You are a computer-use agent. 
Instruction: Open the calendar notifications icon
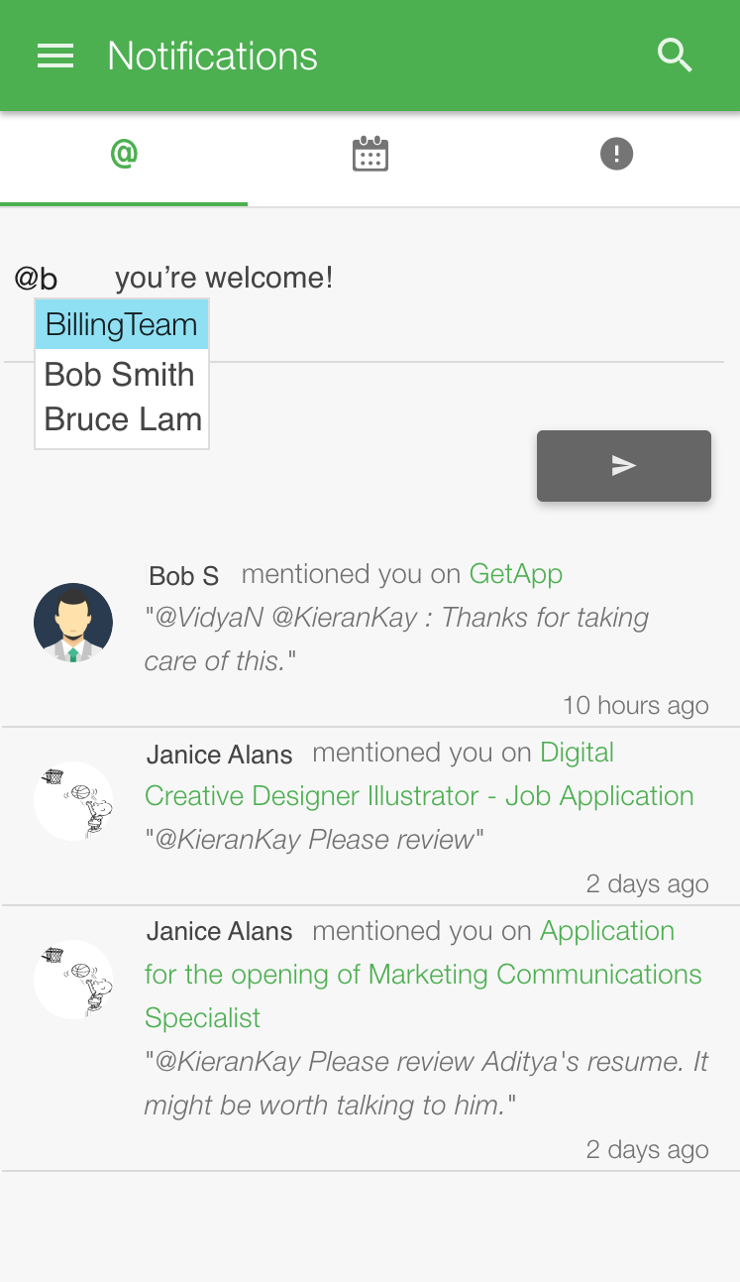370,154
